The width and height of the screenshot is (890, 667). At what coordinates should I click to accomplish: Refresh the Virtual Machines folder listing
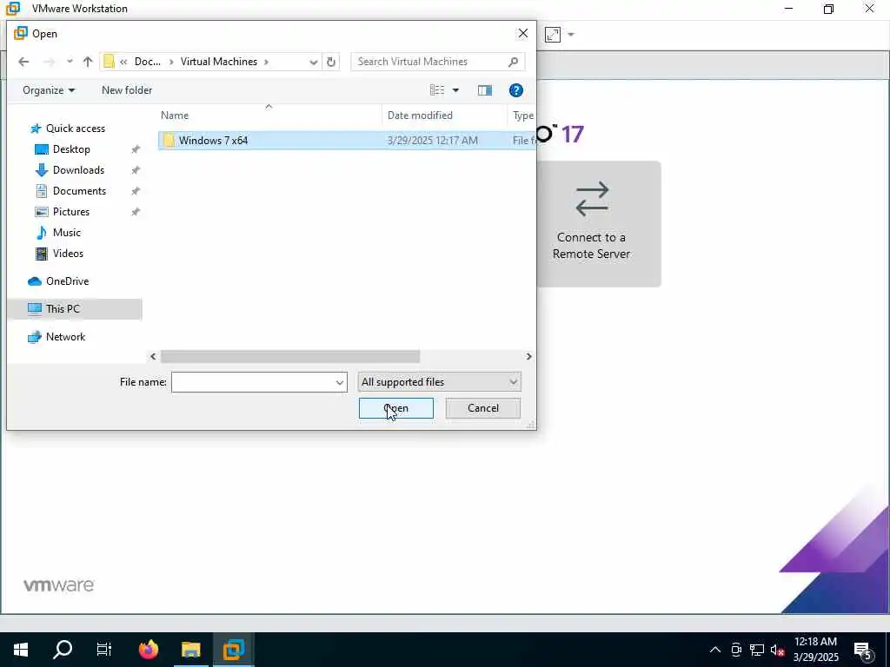click(331, 62)
